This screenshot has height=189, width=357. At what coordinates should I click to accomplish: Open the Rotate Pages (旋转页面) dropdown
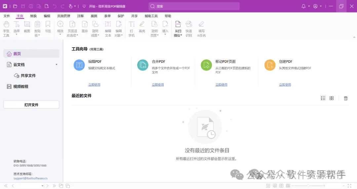pyautogui.click(x=155, y=29)
